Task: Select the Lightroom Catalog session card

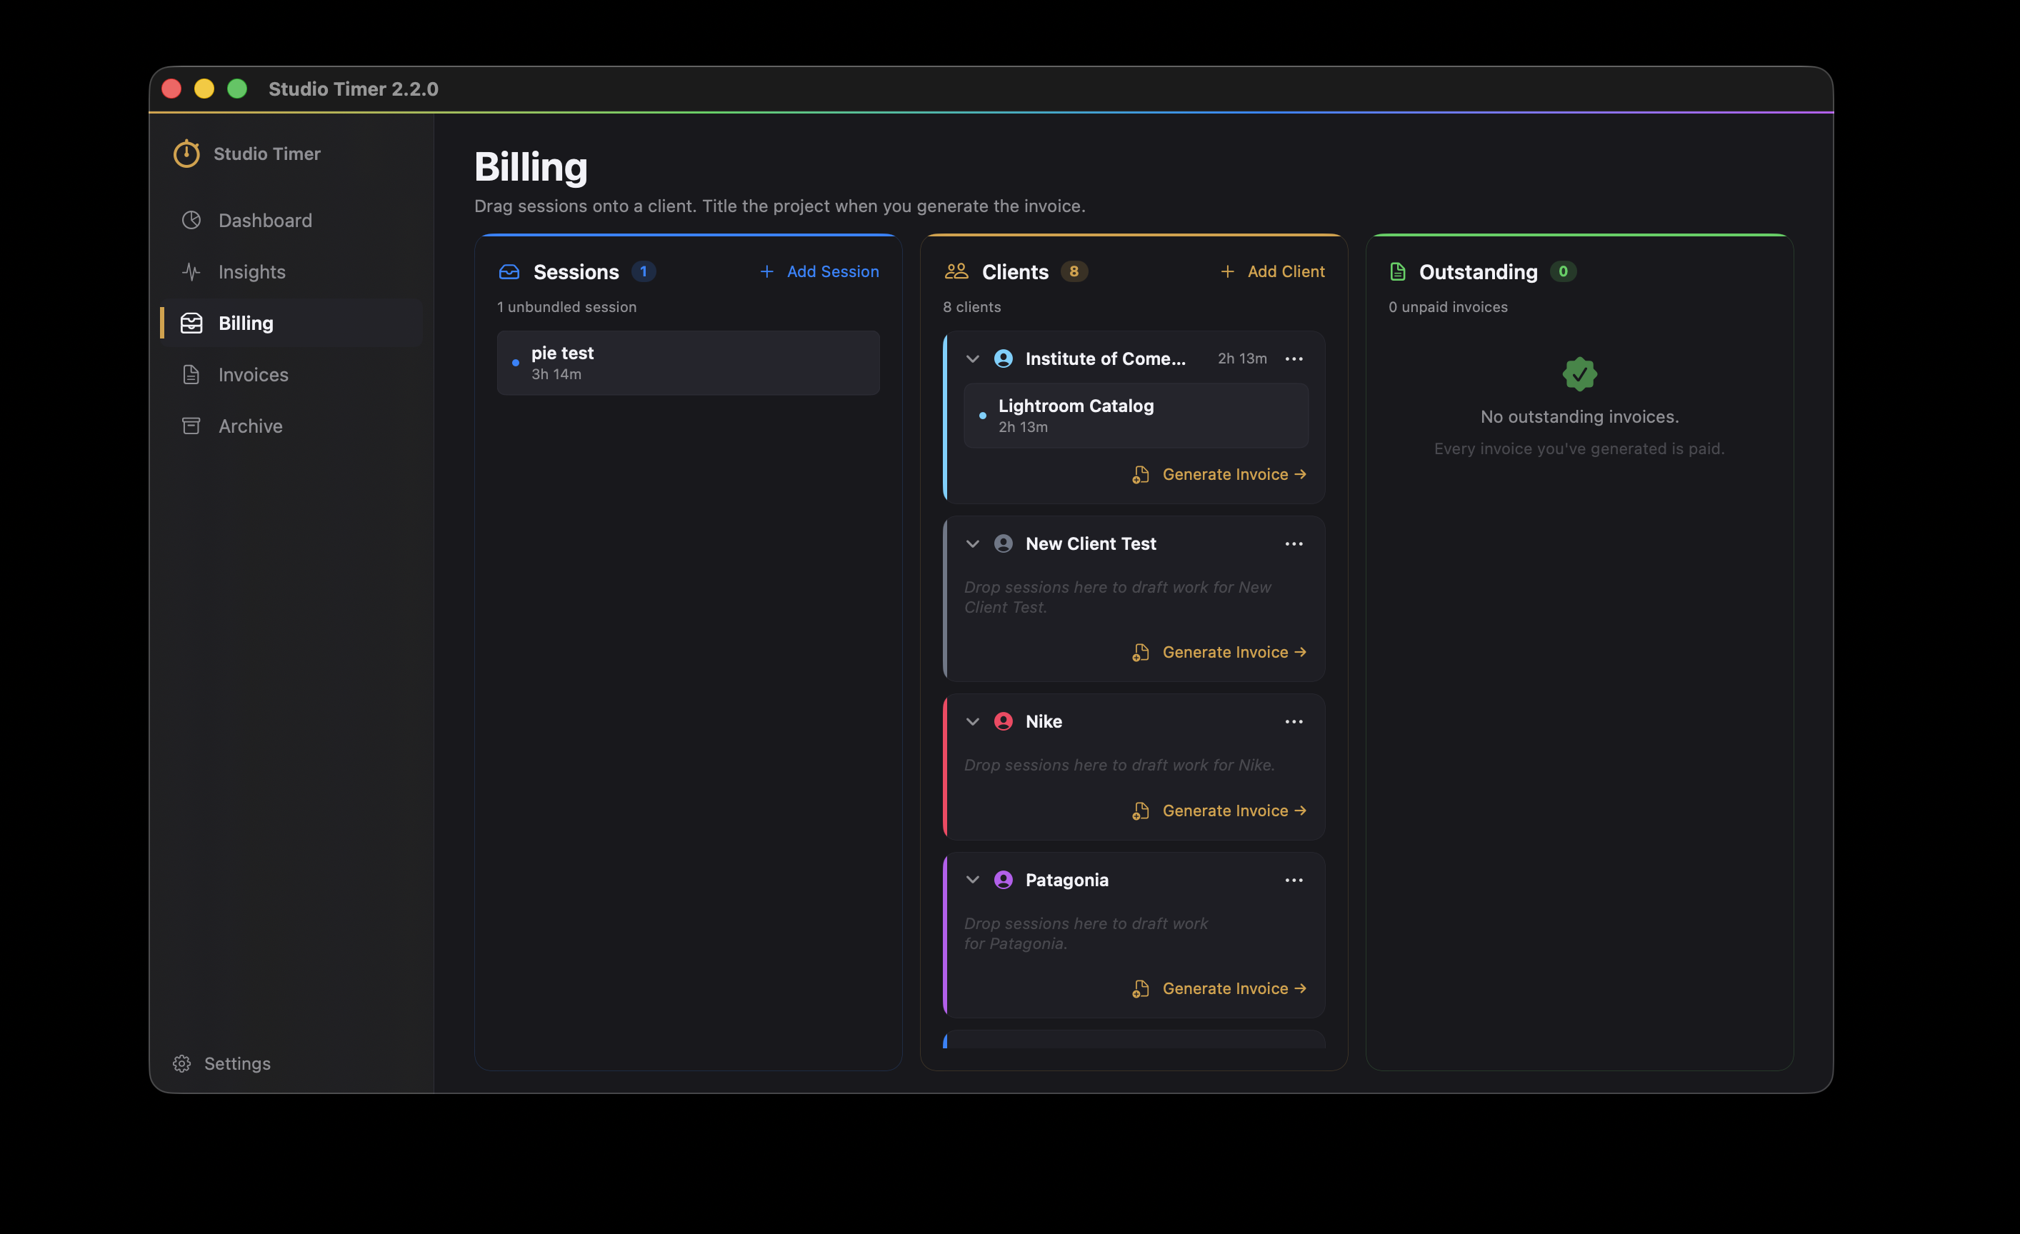Action: click(1136, 416)
